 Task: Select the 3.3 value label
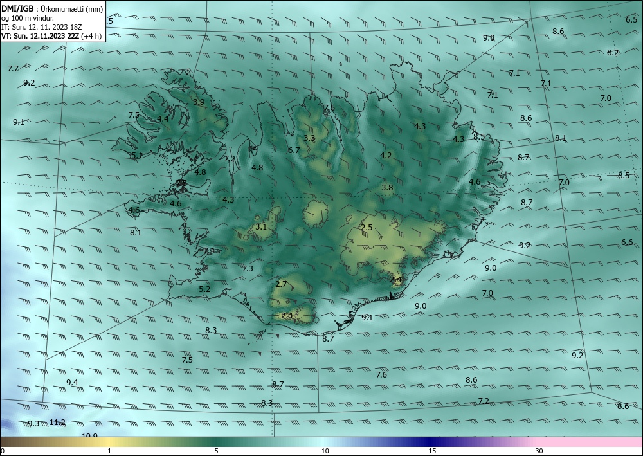pos(309,138)
